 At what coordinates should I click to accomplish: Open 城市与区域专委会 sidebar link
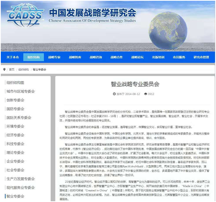coord(21,91)
